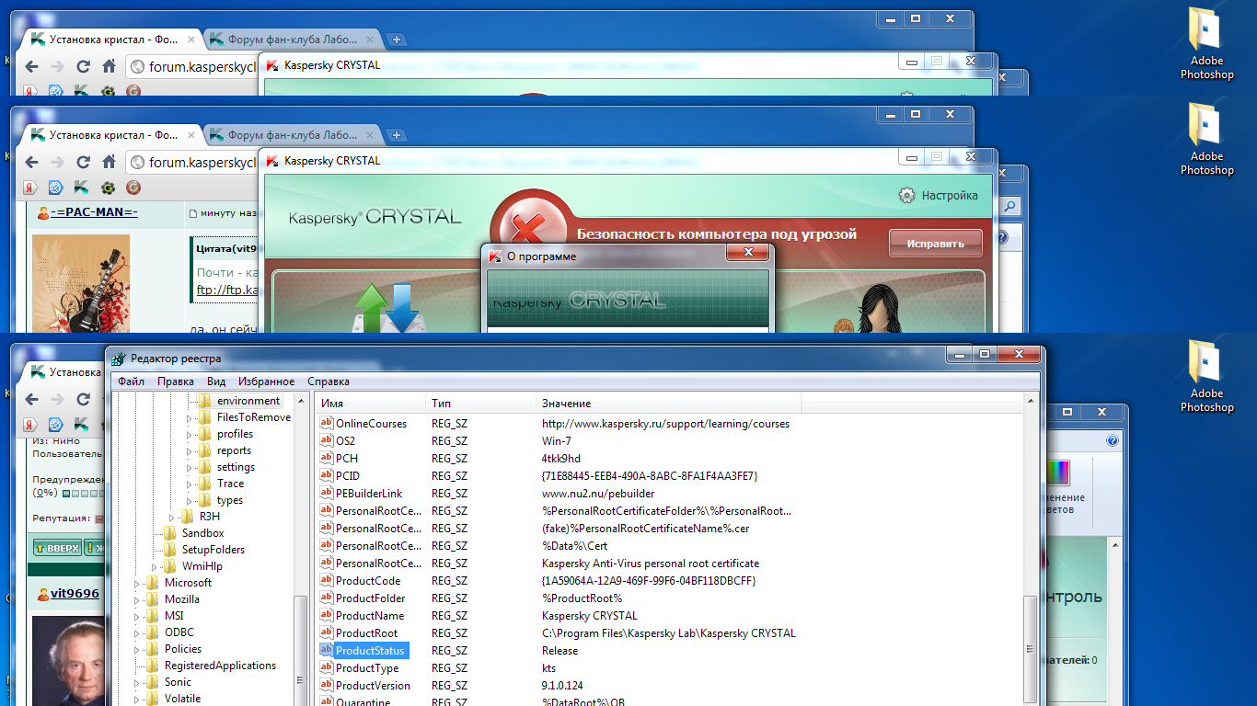The image size is (1257, 706).
Task: Click the Исправить button in Kaspersky CRYSTAL
Action: (x=935, y=244)
